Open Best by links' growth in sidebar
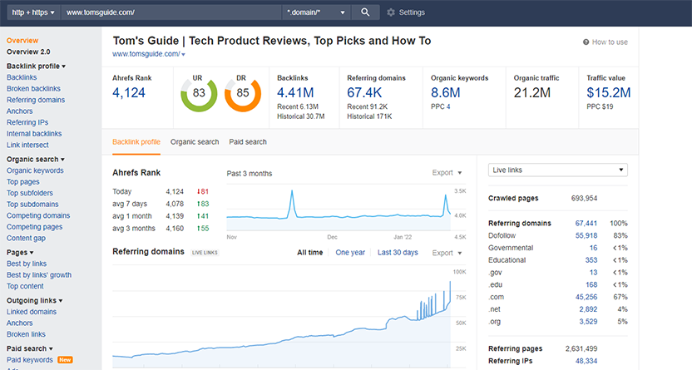The width and height of the screenshot is (692, 370). pos(39,275)
